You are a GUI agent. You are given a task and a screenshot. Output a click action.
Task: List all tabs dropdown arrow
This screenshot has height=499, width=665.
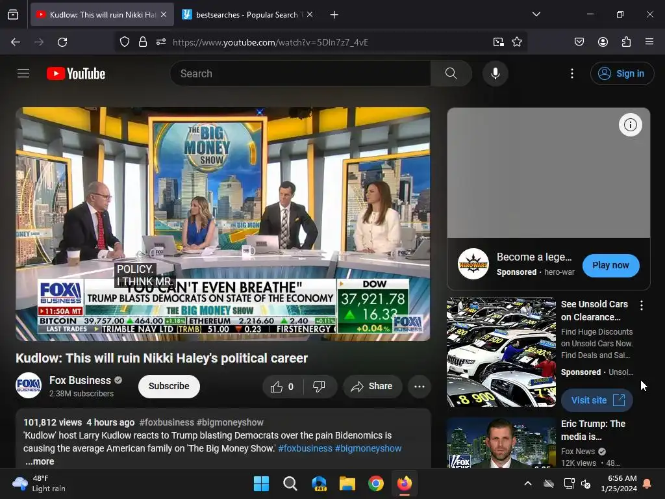pos(536,14)
